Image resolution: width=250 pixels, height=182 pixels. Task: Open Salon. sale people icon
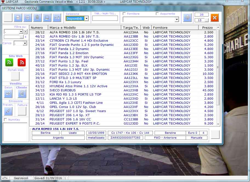click(8, 94)
